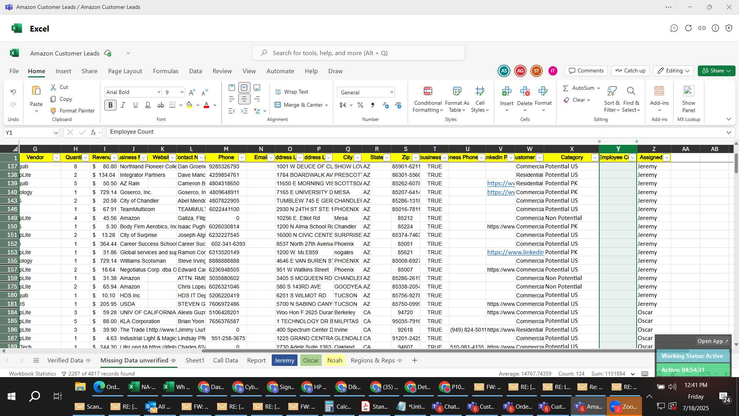739x416 pixels.
Task: Open Cell Styles gallery
Action: (480, 99)
